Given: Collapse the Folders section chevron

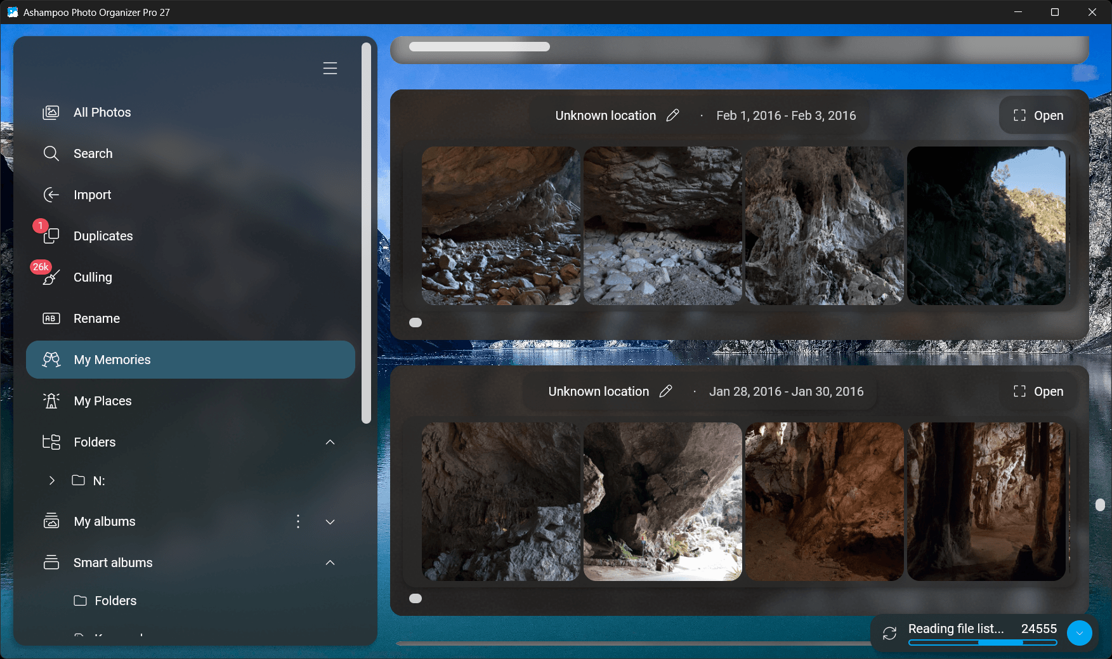Looking at the screenshot, I should point(330,442).
